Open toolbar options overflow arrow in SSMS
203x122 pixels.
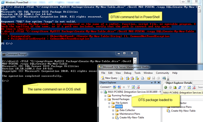[168, 79]
